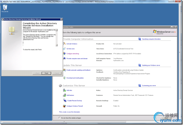The image size is (183, 125).
Task: Open Enable automatic updating and feedback link
Action: [78, 70]
